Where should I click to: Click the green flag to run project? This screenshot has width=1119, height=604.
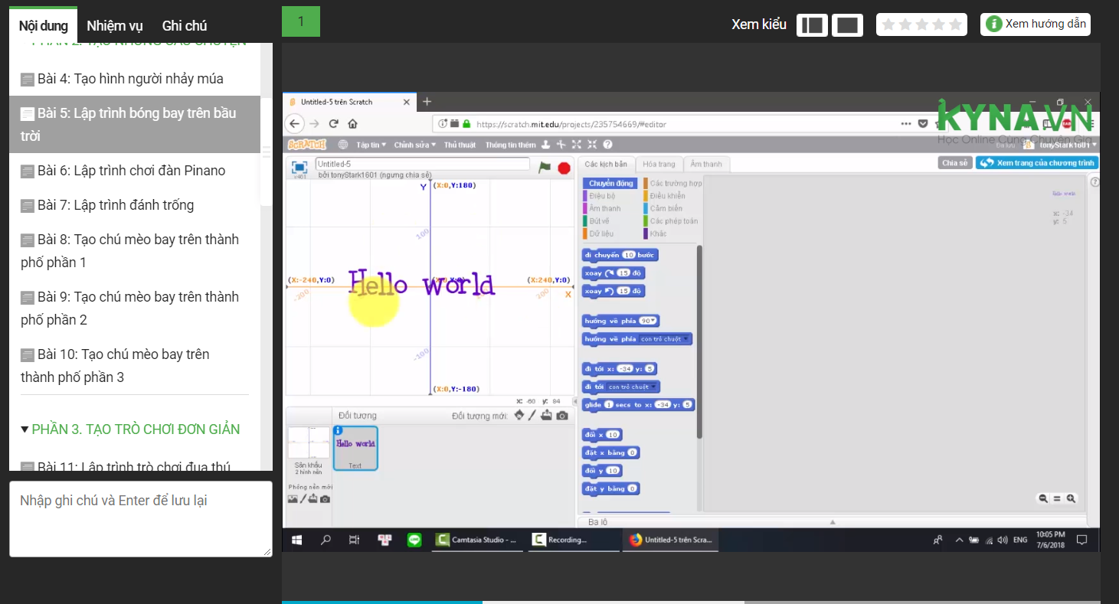point(545,168)
